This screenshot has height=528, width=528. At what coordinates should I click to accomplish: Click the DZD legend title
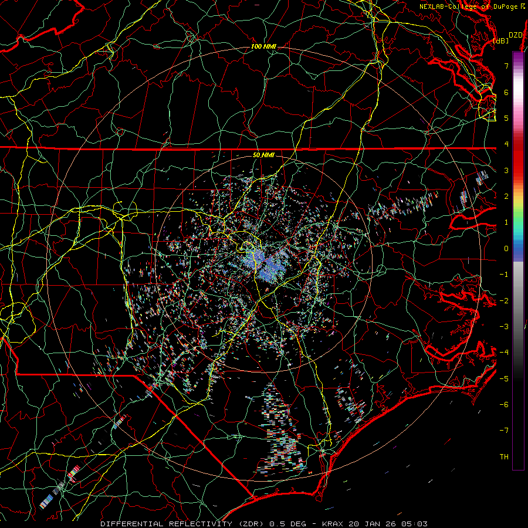click(515, 35)
